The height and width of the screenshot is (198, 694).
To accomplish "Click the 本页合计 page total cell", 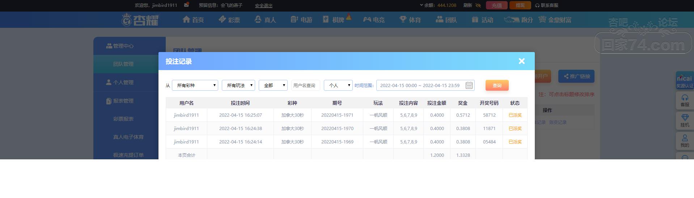I will pyautogui.click(x=186, y=155).
